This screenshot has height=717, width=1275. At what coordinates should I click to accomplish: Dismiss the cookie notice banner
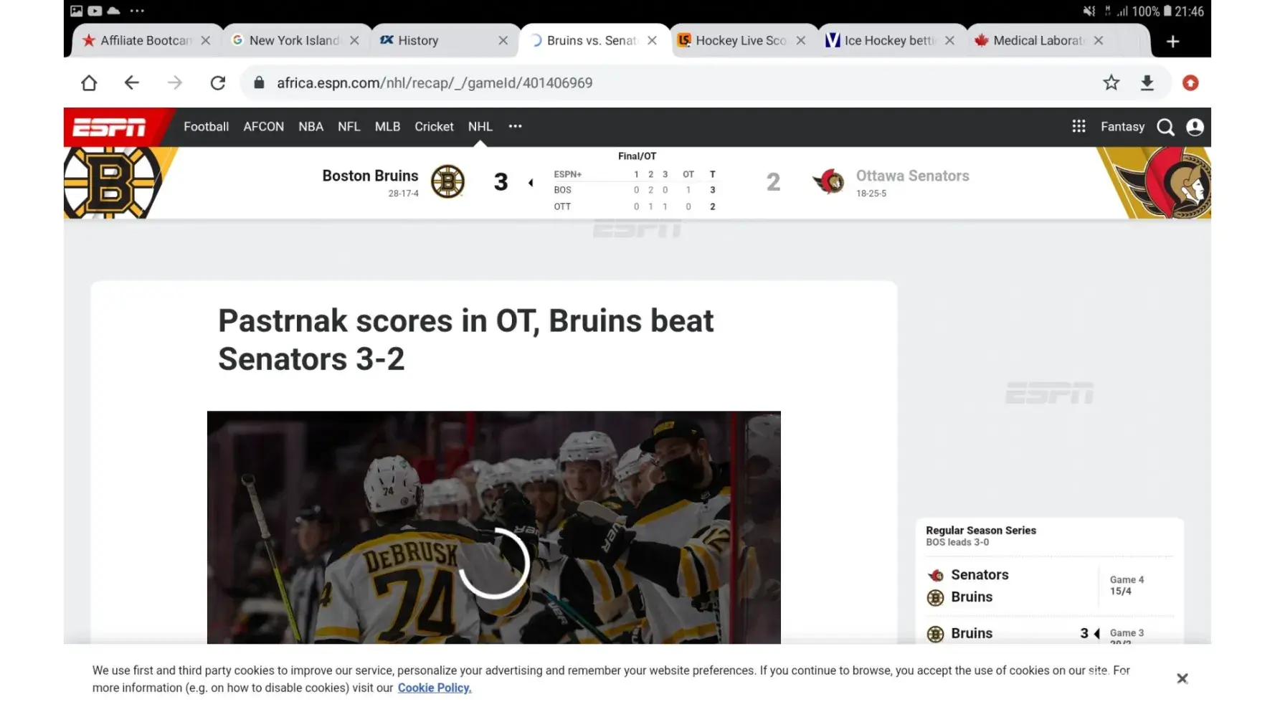[x=1182, y=678]
